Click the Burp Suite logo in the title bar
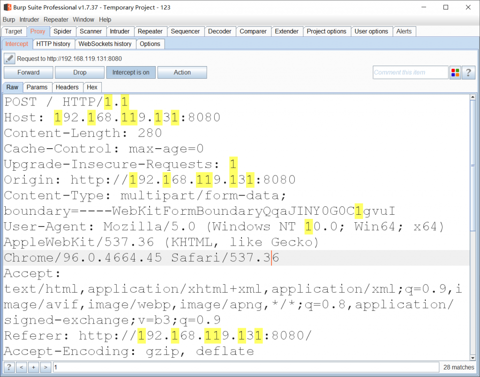480x377 pixels. pyautogui.click(x=7, y=7)
